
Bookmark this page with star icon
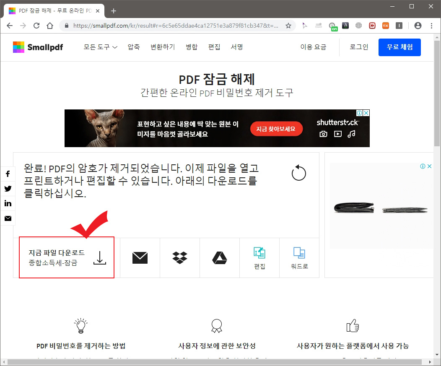288,26
